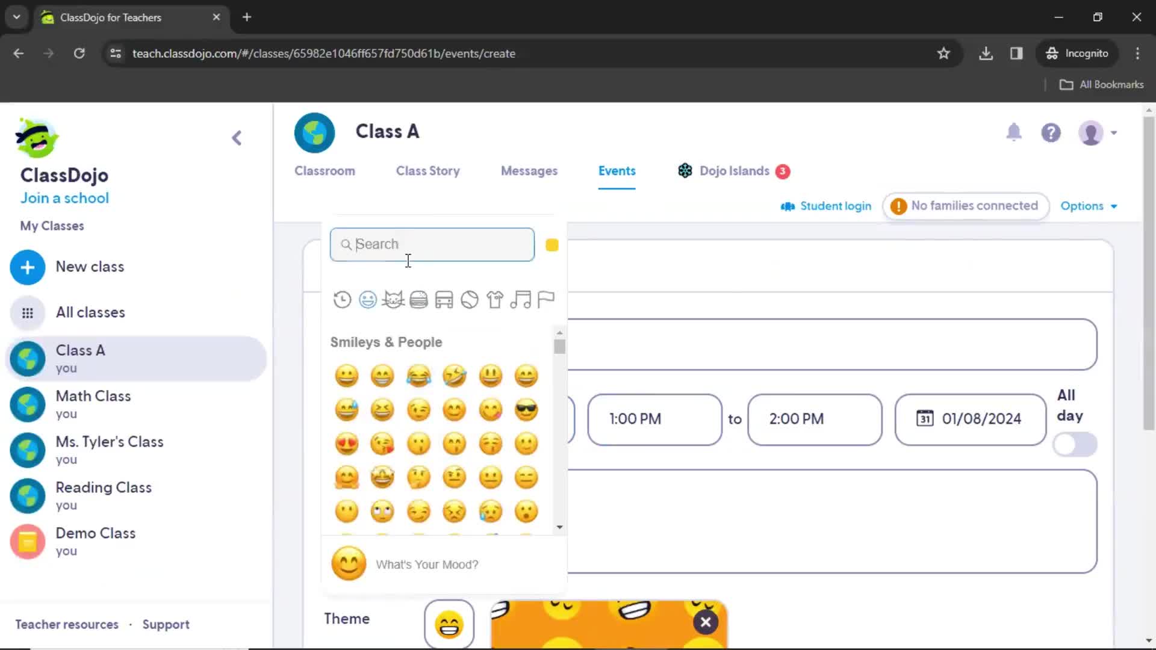Viewport: 1156px width, 650px height.
Task: Open the Events tab
Action: [x=617, y=171]
